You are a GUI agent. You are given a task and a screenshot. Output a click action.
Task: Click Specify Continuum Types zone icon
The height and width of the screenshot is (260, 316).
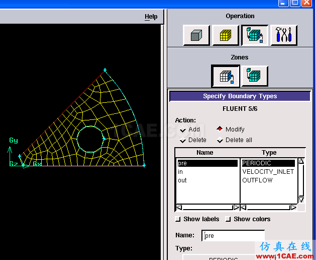pyautogui.click(x=254, y=76)
